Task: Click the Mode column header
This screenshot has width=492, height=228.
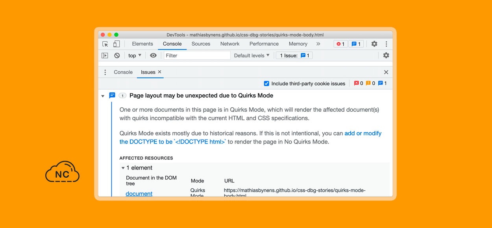Action: click(197, 181)
